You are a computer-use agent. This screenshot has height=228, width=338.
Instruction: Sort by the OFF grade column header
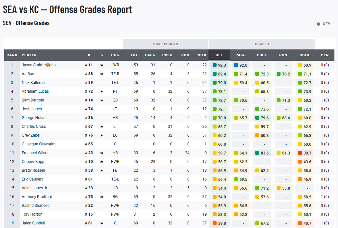click(219, 55)
